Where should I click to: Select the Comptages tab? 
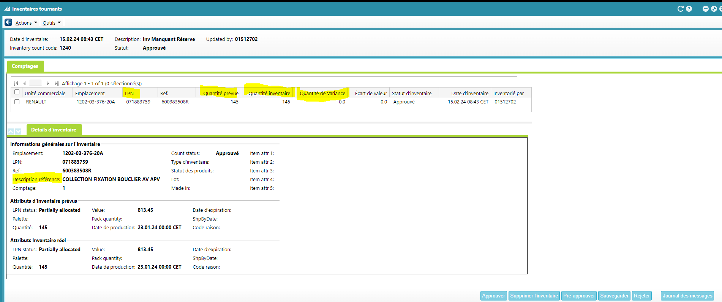tap(25, 66)
